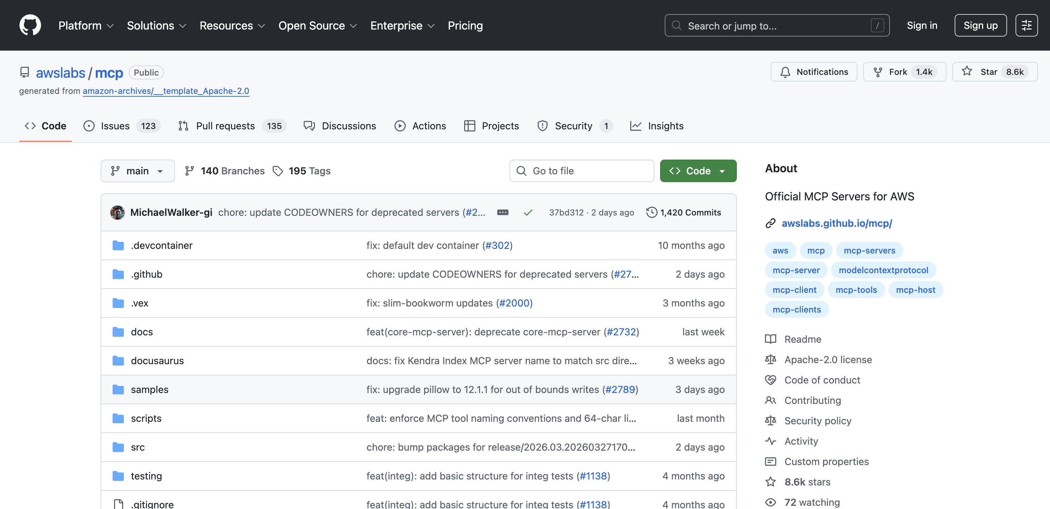Go to the Pricing page
The image size is (1050, 509).
(465, 25)
